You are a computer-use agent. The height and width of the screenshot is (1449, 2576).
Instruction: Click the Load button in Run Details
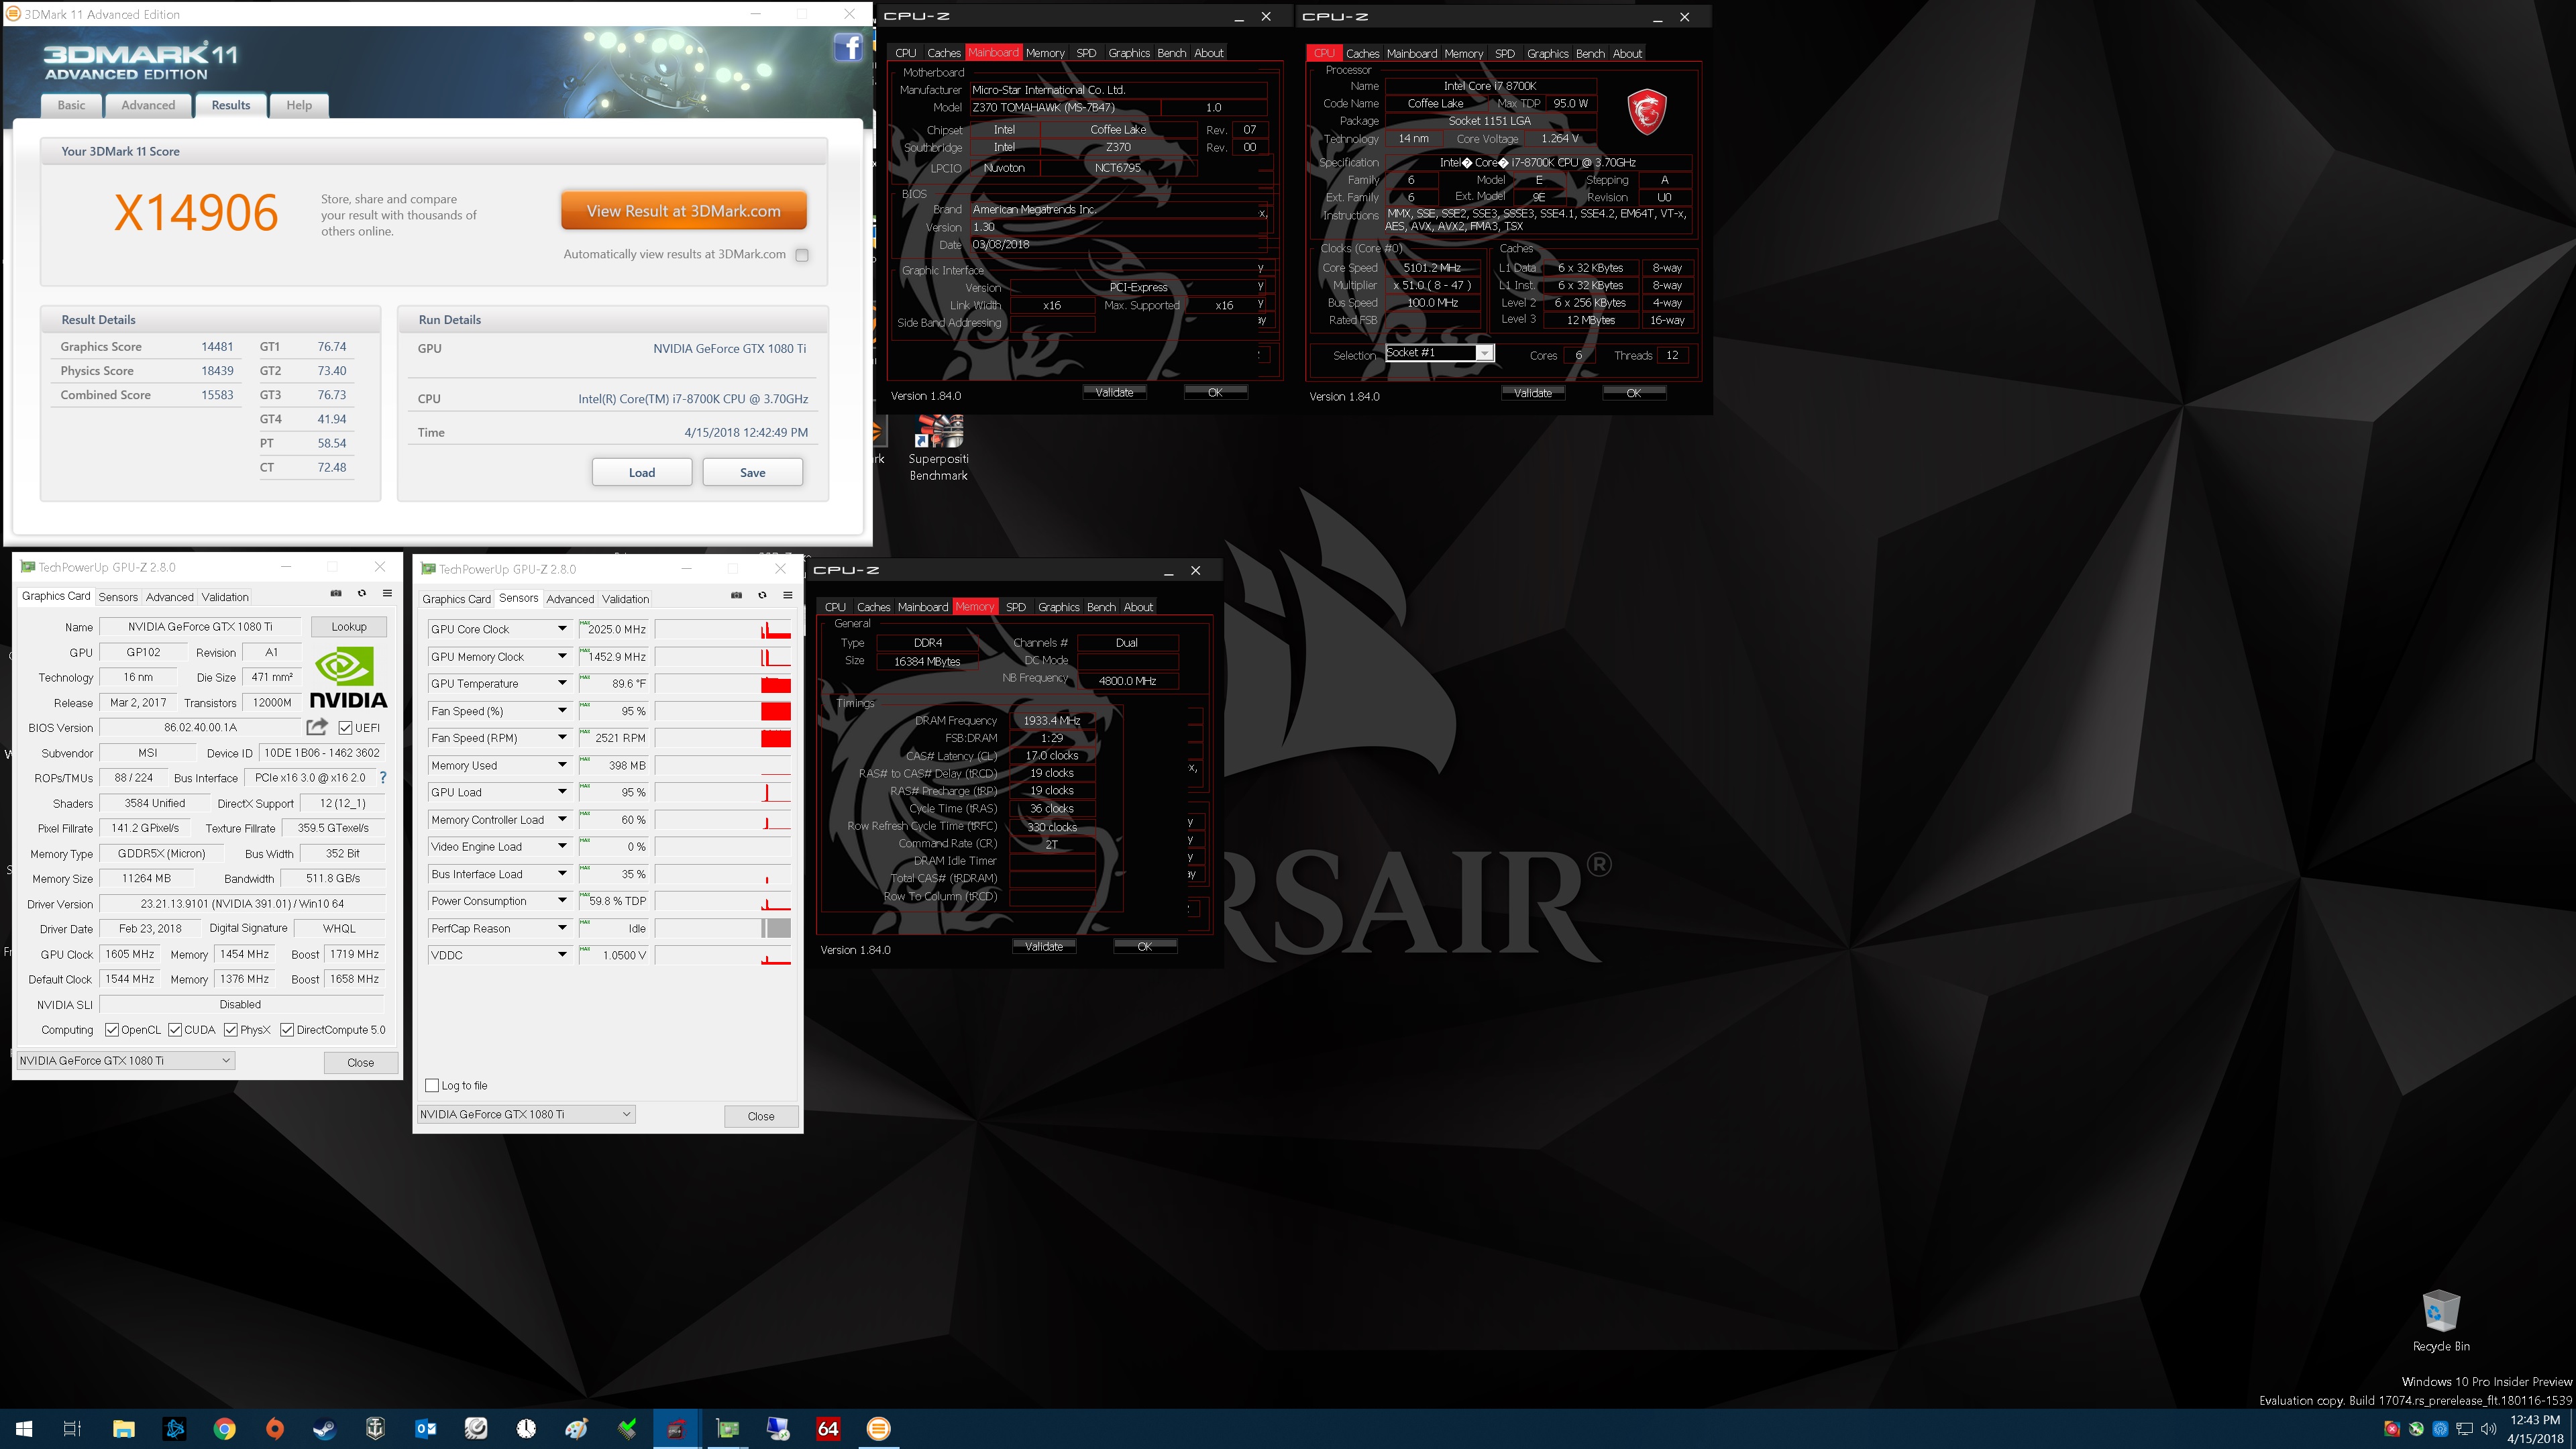coord(642,472)
